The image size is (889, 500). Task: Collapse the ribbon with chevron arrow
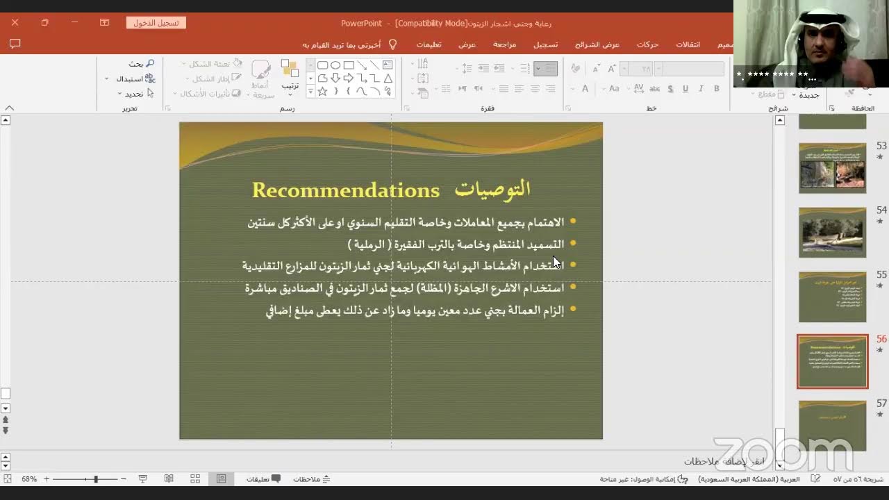point(9,108)
